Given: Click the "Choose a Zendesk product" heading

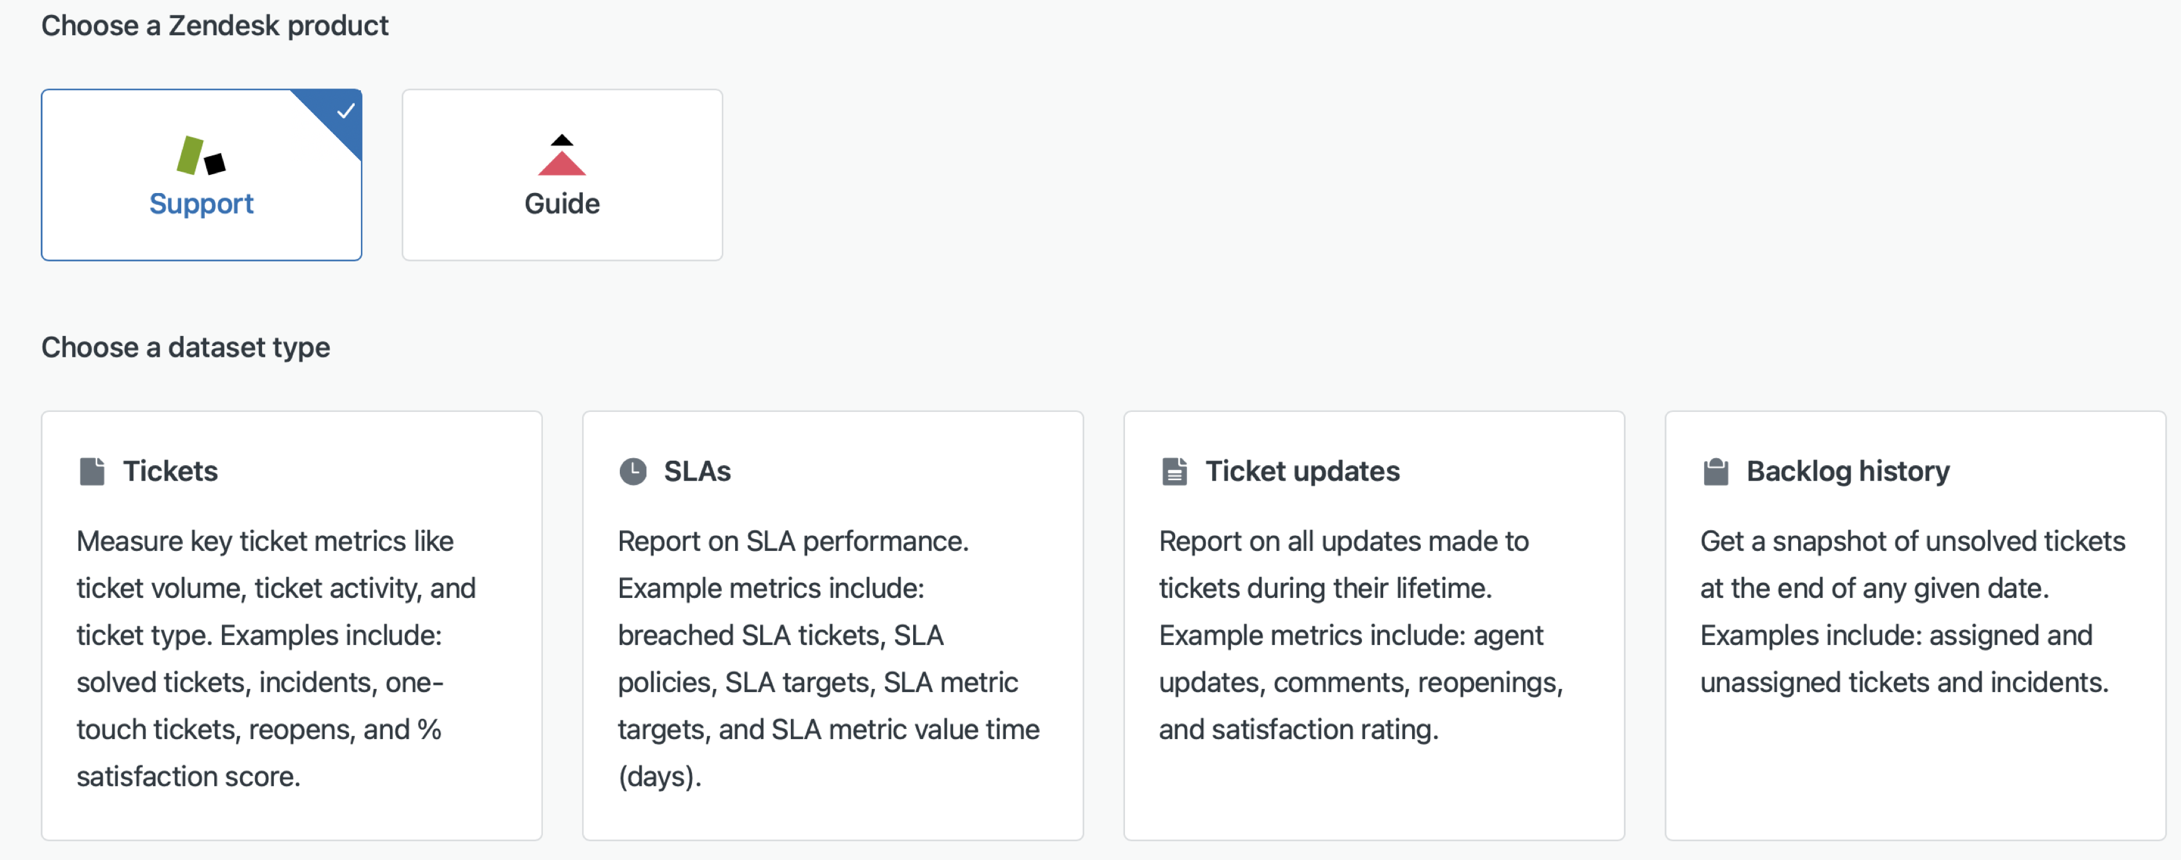Looking at the screenshot, I should [x=215, y=26].
